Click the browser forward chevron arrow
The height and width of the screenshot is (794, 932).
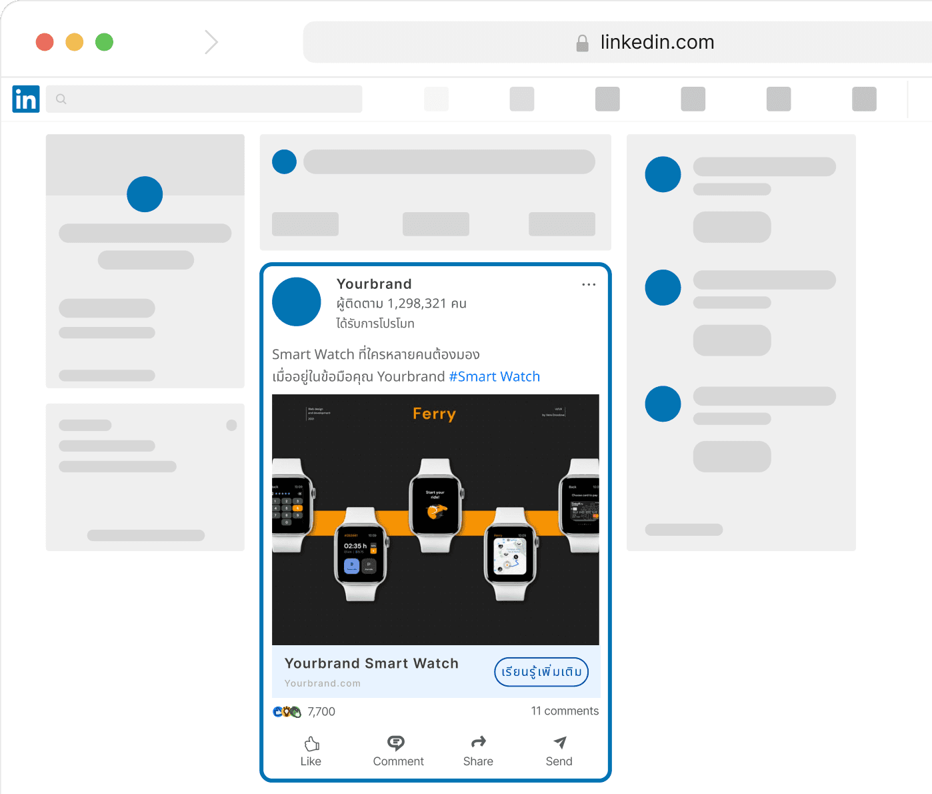tap(211, 42)
